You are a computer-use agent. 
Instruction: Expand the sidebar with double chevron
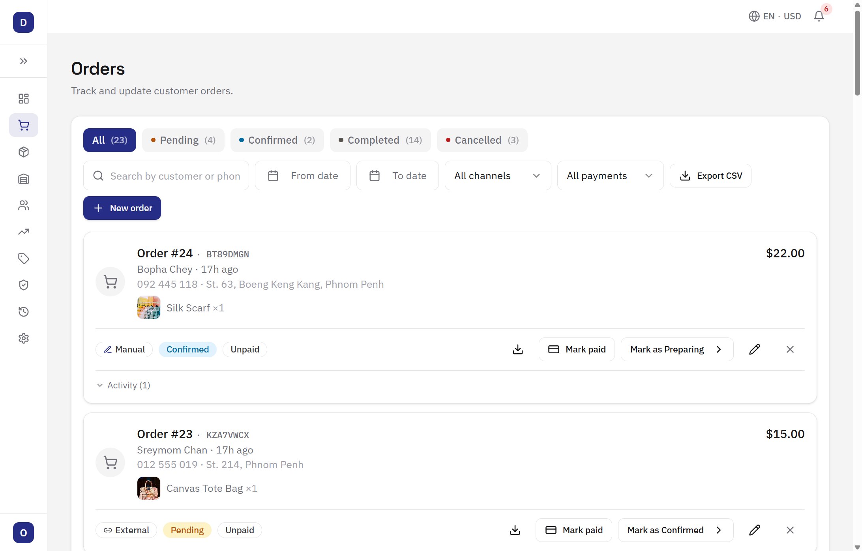23,61
